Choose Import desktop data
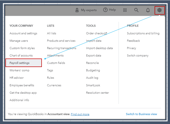This screenshot has width=170, height=124. coord(99,48)
